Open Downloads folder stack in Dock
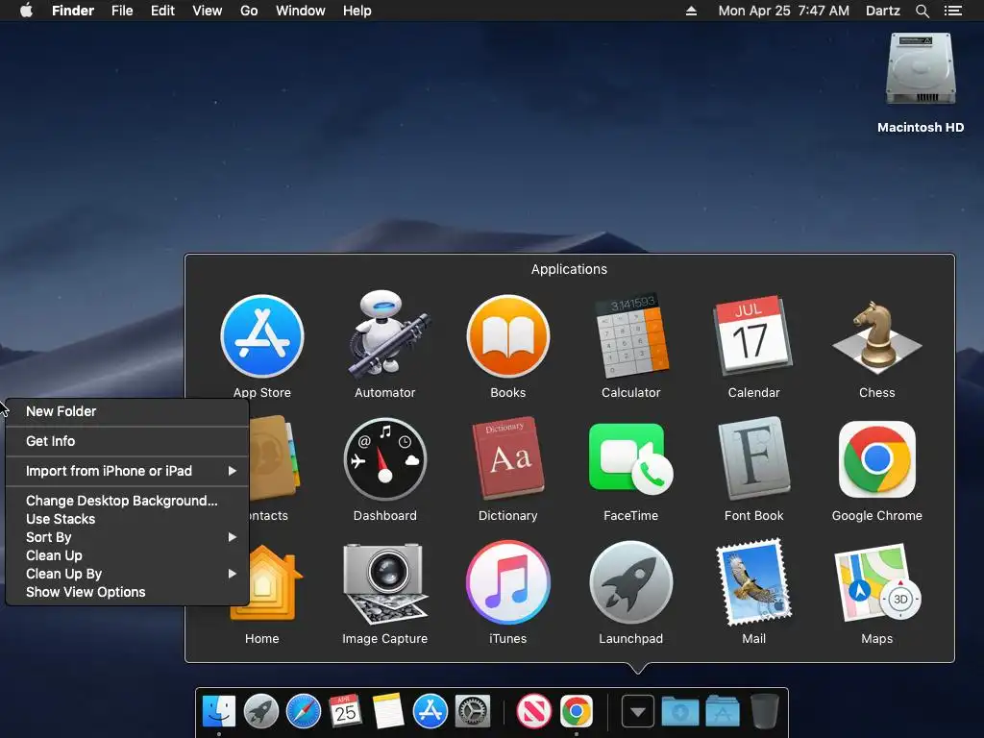 coord(680,712)
